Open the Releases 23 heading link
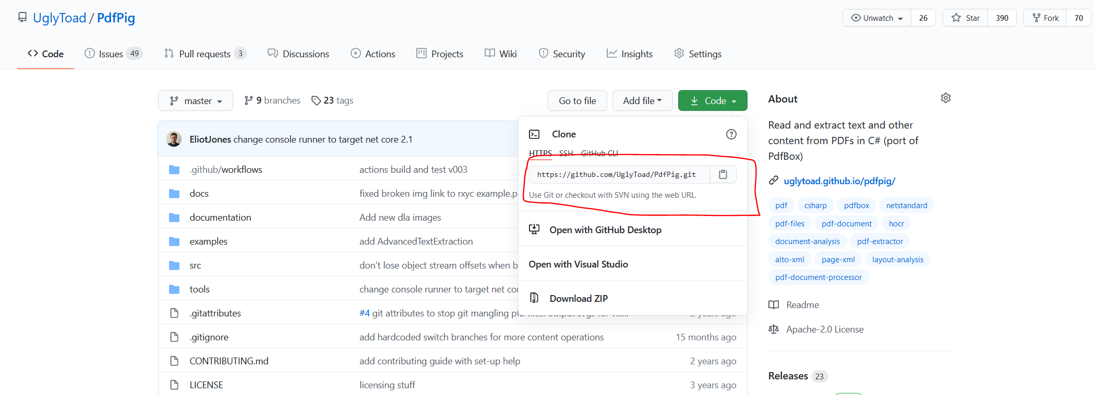The image size is (1095, 395). (798, 376)
